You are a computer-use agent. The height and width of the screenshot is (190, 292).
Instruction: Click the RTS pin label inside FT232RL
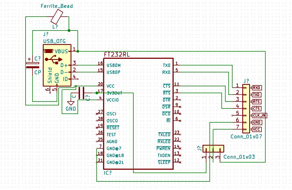click(x=167, y=93)
